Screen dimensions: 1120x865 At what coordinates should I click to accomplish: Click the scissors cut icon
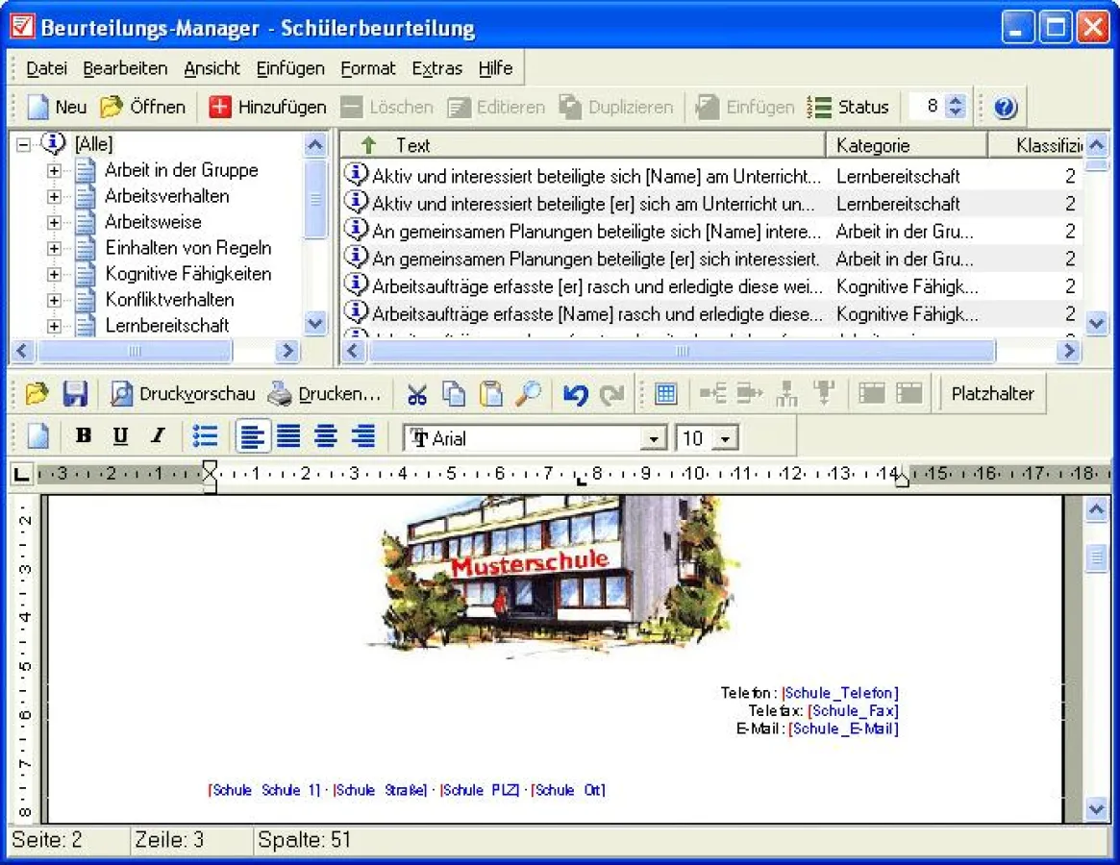[416, 394]
